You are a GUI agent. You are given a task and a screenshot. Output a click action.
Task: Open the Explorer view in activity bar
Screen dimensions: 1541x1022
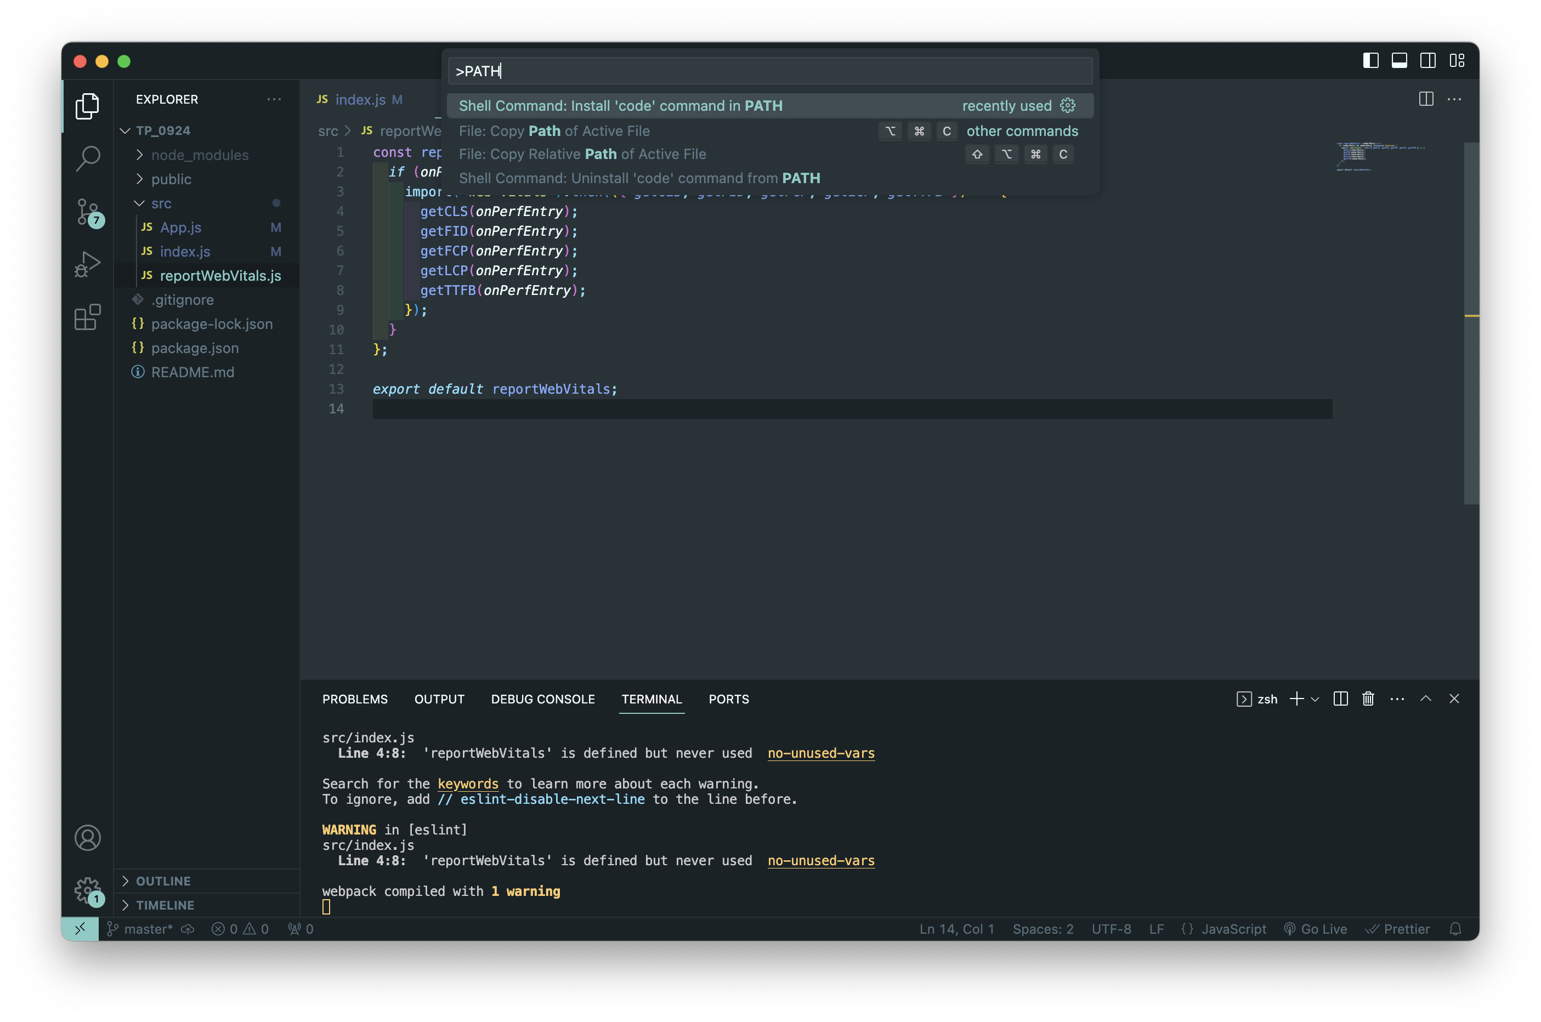87,106
